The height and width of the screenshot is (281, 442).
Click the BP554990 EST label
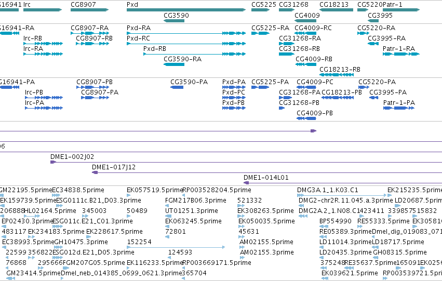point(336,222)
